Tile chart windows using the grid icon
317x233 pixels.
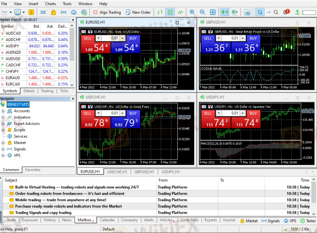click(213, 12)
